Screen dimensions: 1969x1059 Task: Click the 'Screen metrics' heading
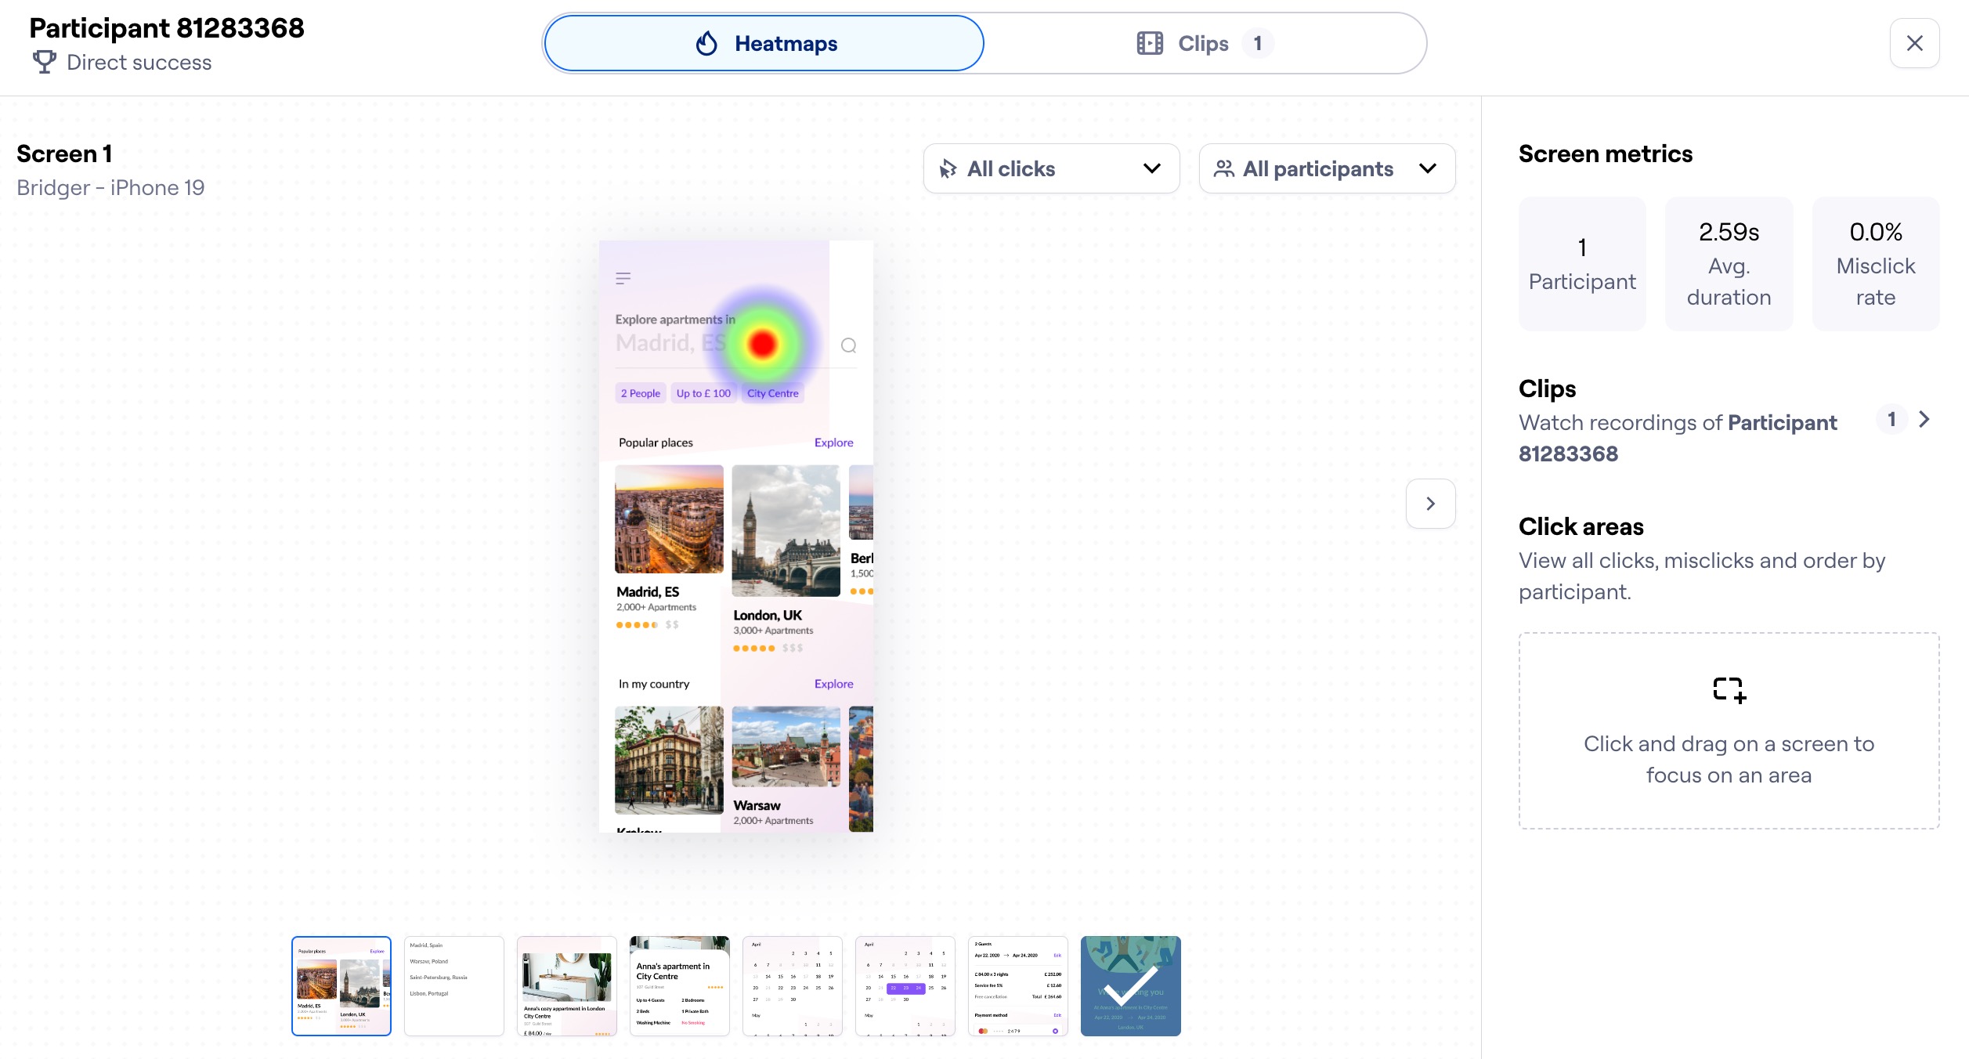click(1606, 154)
